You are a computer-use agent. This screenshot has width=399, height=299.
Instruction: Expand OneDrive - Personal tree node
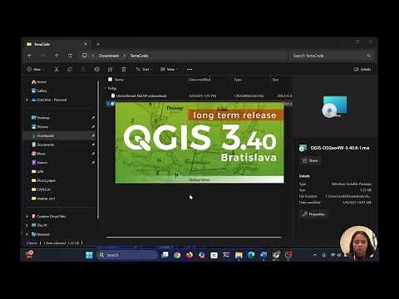[27, 100]
